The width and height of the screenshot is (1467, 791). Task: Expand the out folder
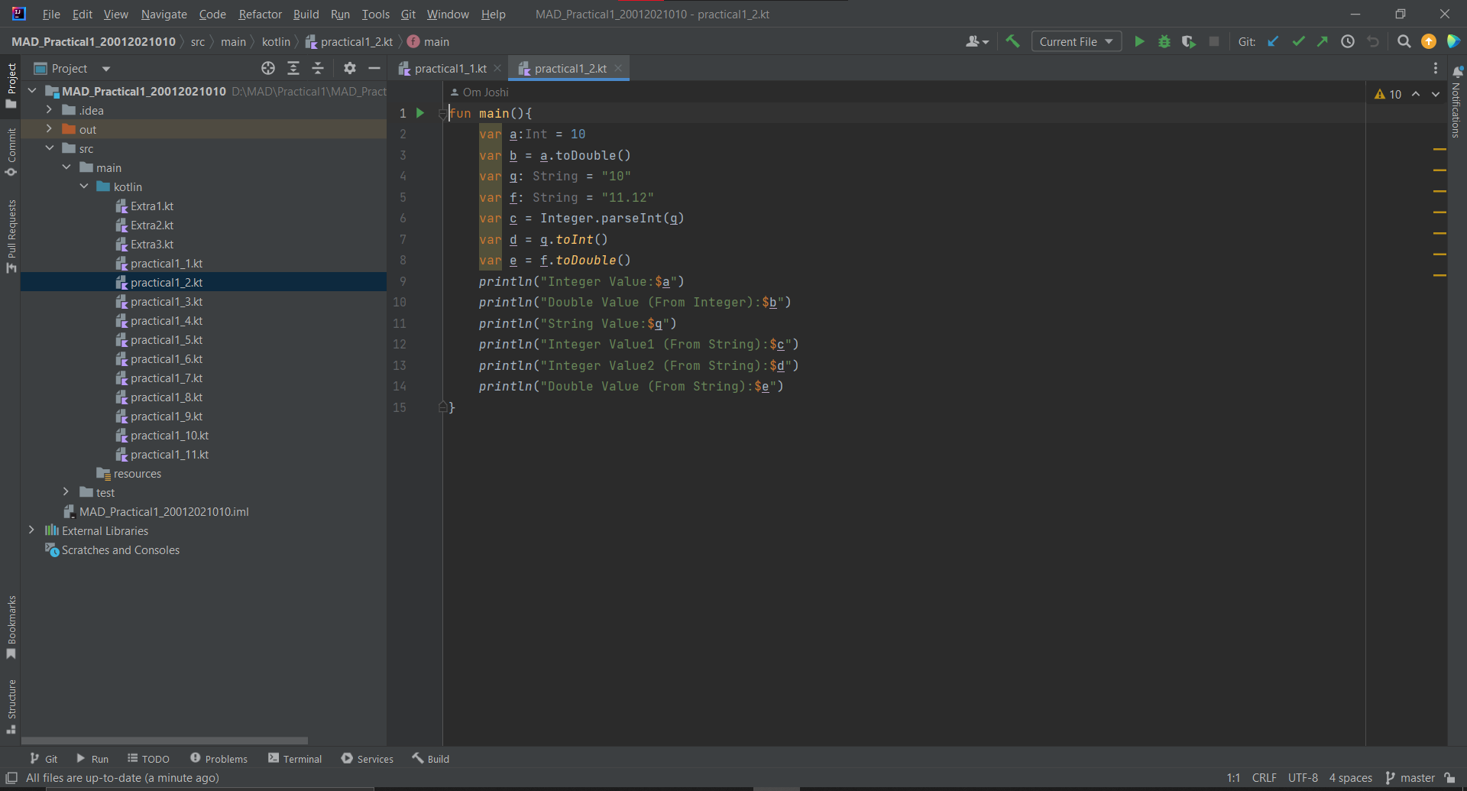click(x=49, y=129)
